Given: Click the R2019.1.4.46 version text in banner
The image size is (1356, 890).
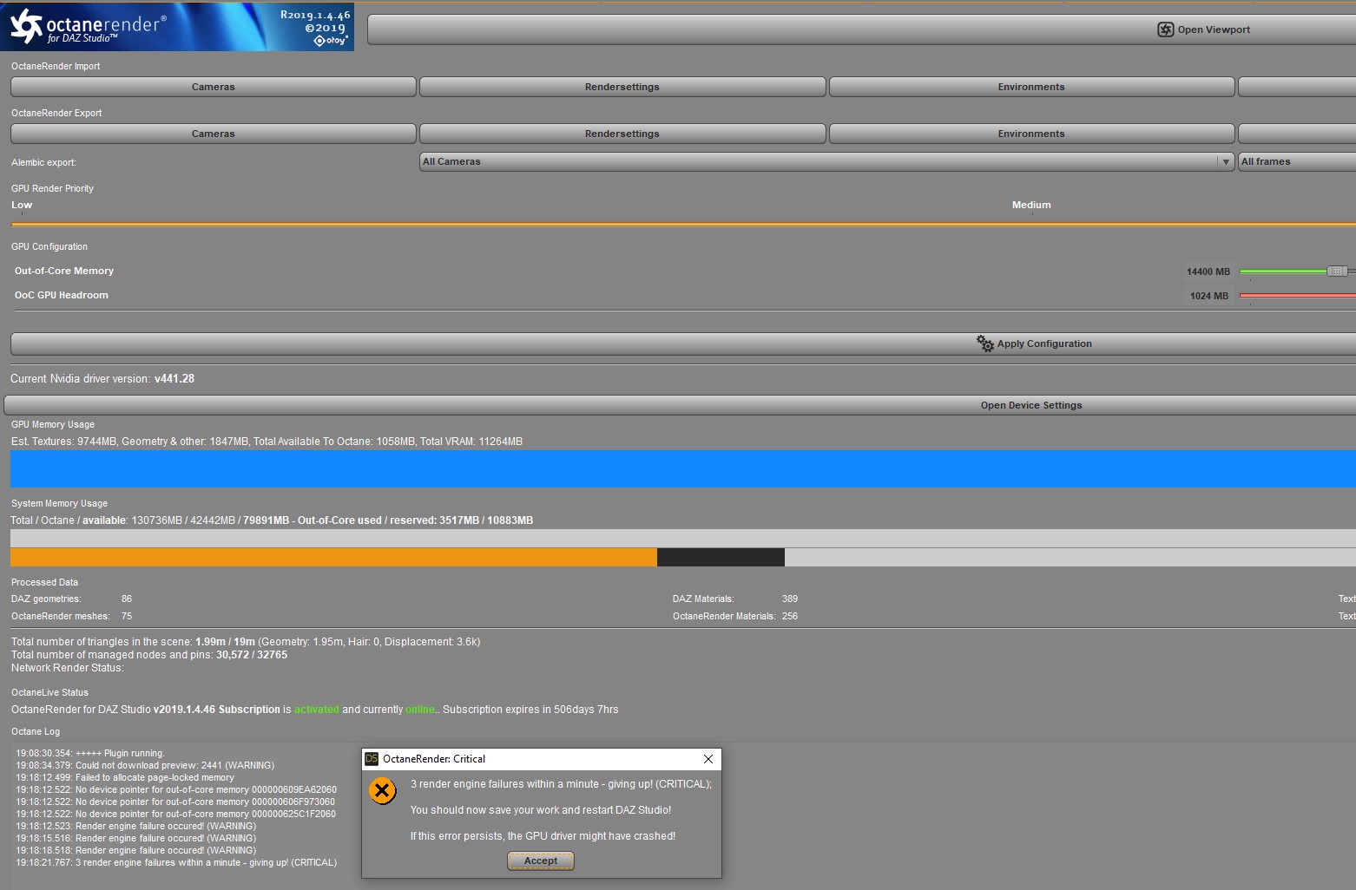Looking at the screenshot, I should 315,15.
